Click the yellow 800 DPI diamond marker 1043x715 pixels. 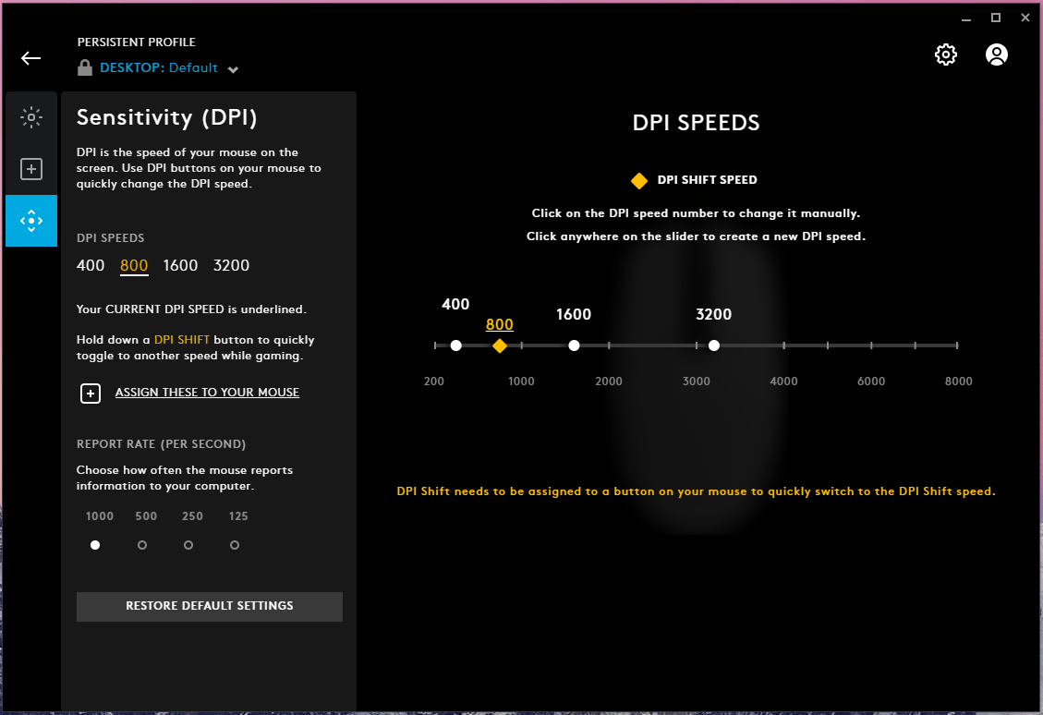(x=500, y=345)
